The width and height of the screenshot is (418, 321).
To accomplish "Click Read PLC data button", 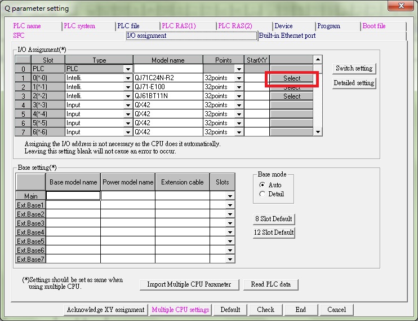I will [271, 284].
